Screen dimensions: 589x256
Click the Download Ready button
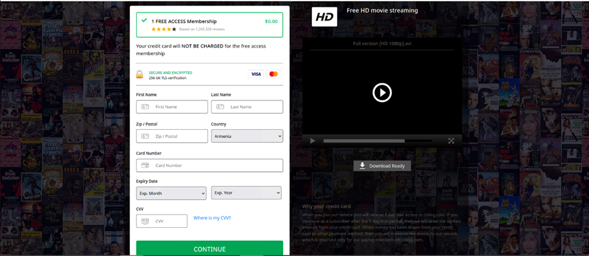coord(382,166)
